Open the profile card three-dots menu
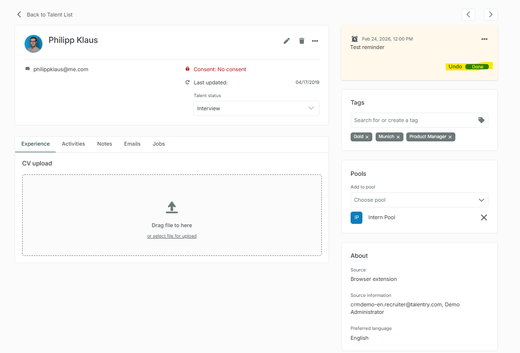The width and height of the screenshot is (520, 353). 315,41
